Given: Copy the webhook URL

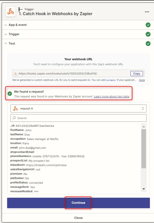Looking at the screenshot, I should 136,73.
